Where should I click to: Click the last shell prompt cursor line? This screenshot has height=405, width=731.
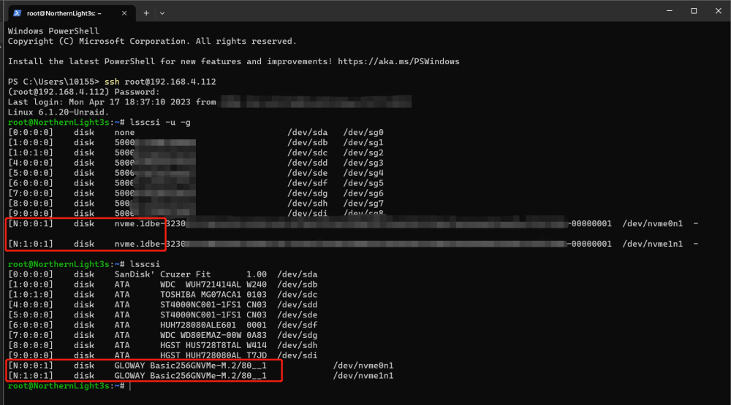(69, 386)
